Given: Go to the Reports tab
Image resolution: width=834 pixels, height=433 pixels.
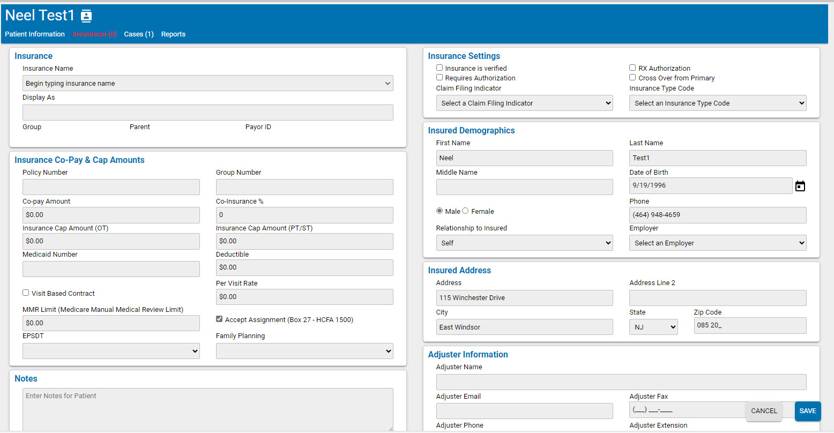Looking at the screenshot, I should tap(173, 34).
